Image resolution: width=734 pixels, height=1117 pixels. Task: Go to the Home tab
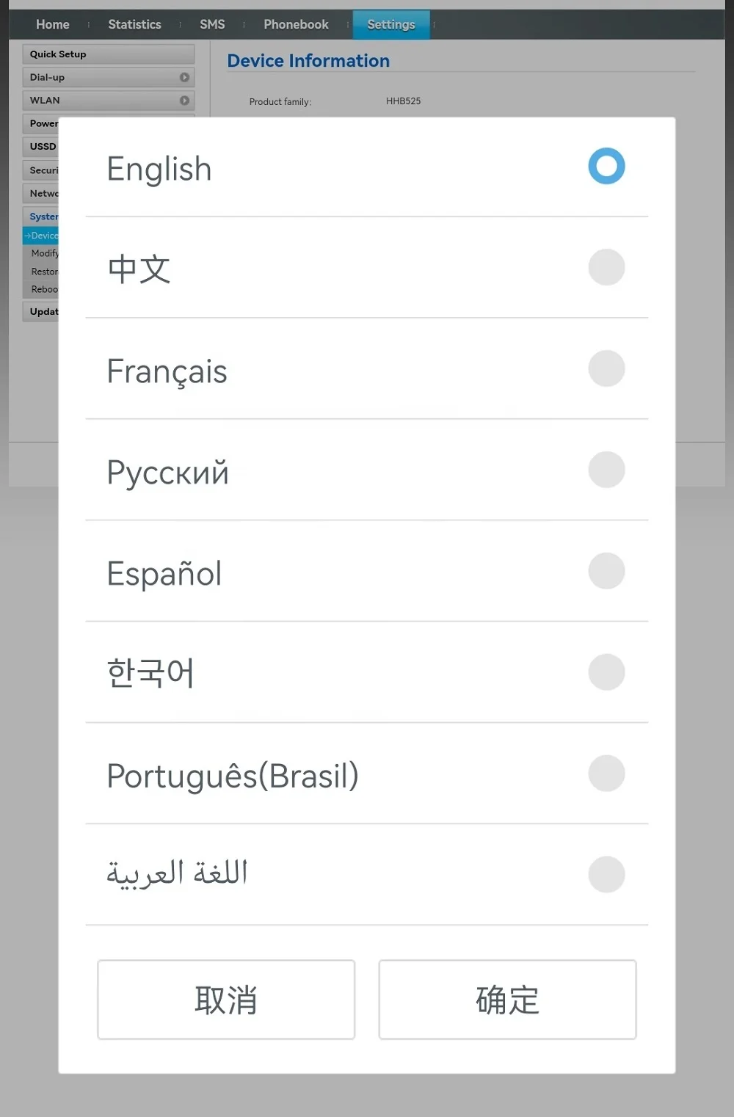(x=53, y=24)
